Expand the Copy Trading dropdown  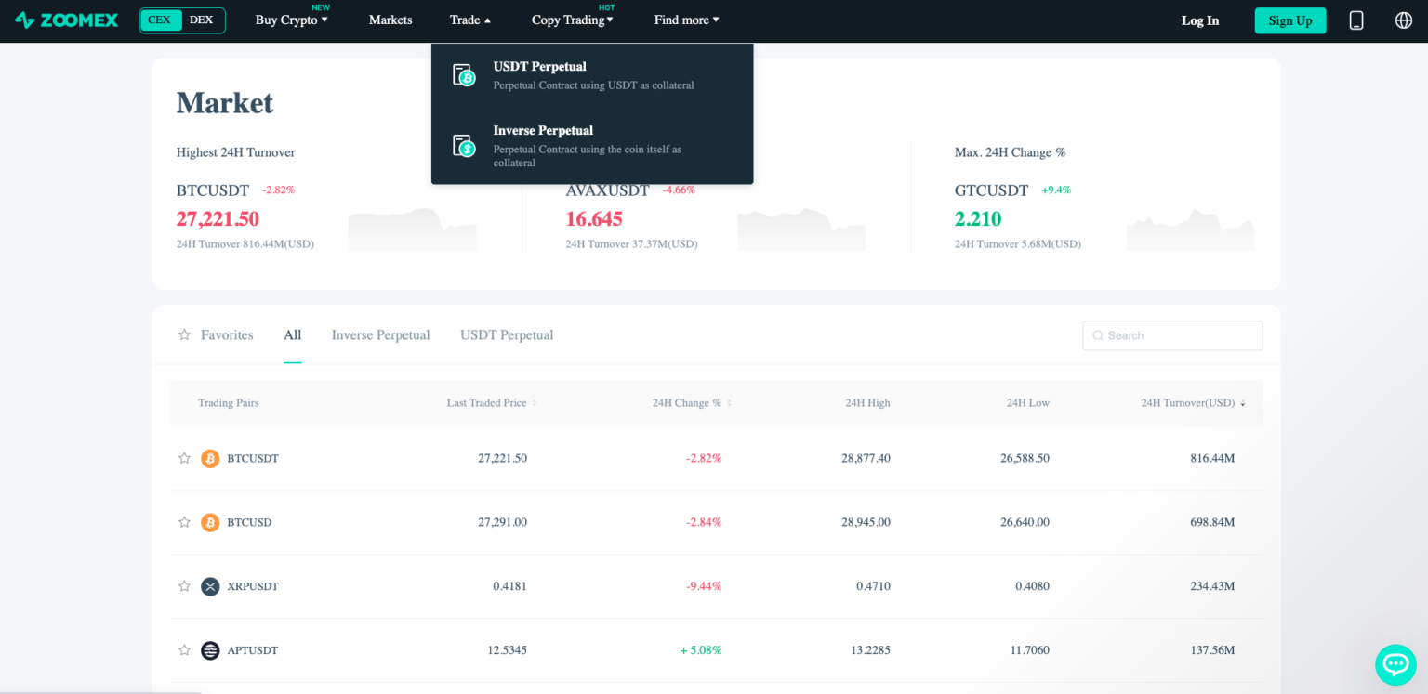[573, 20]
